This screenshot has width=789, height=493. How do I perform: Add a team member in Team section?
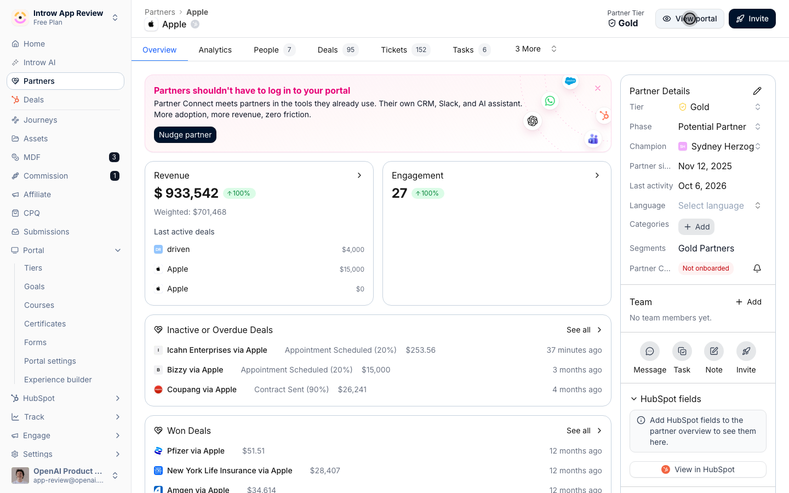pos(748,302)
